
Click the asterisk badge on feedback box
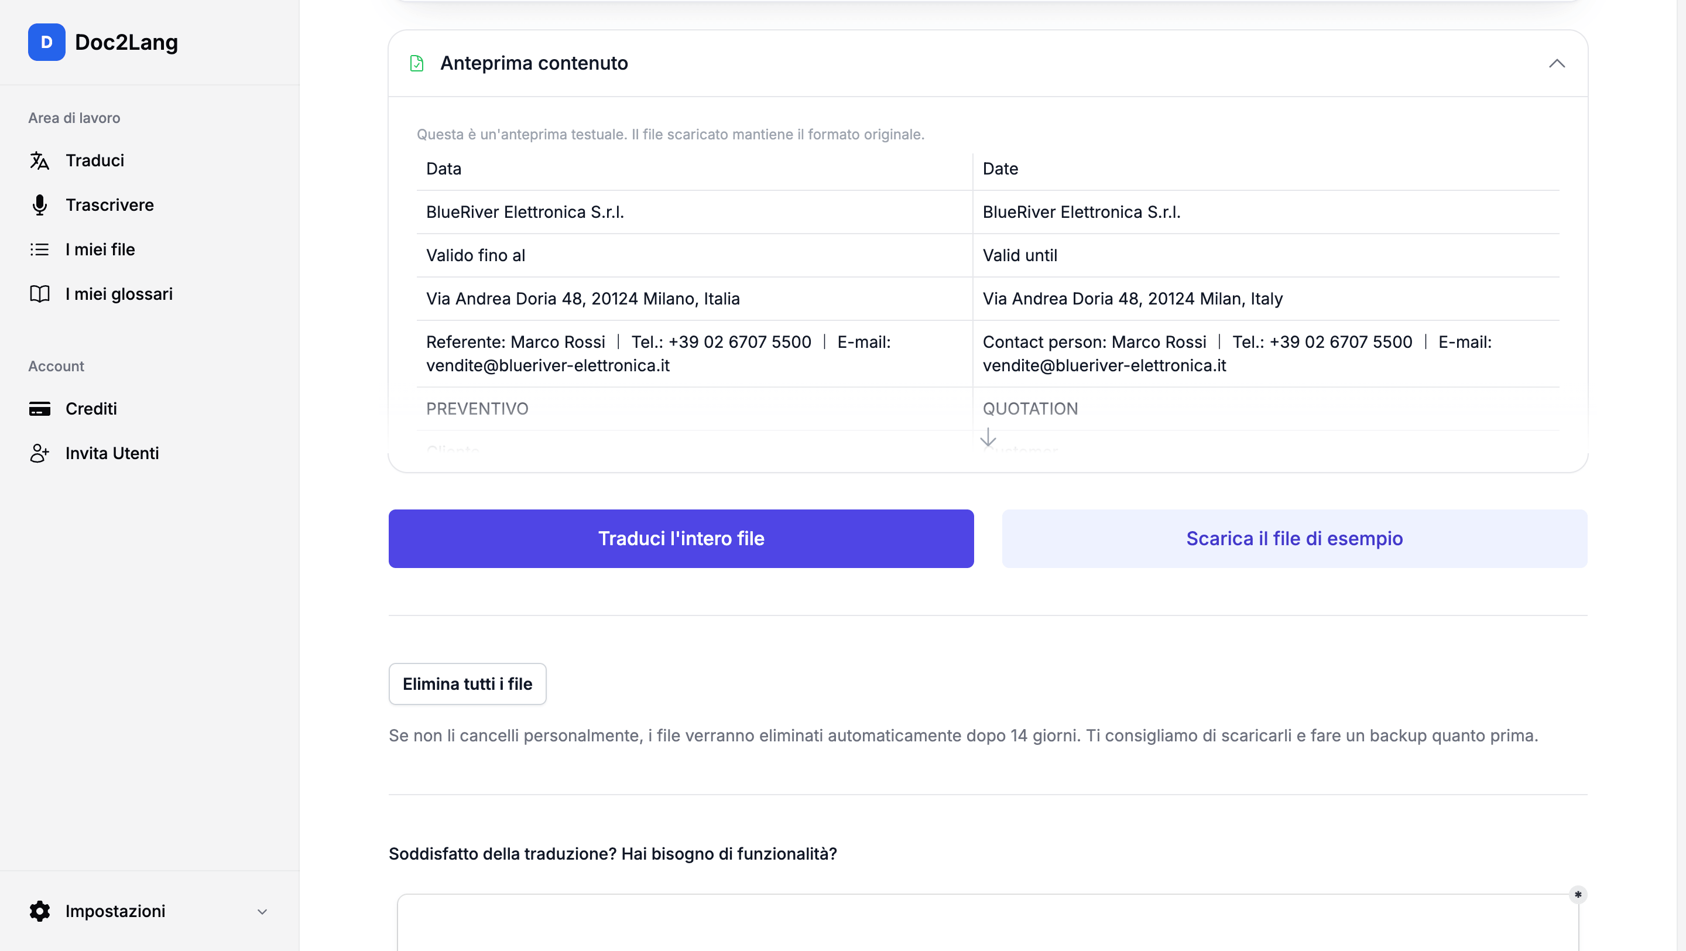tap(1578, 895)
